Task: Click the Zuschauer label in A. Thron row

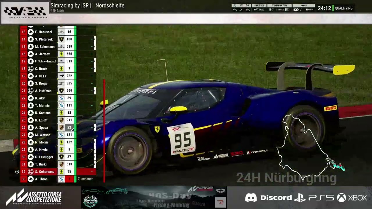Action: pyautogui.click(x=85, y=179)
